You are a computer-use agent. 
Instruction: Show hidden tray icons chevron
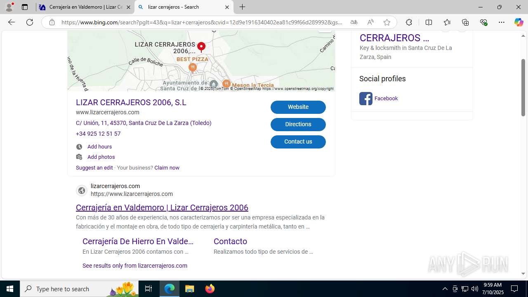pyautogui.click(x=445, y=289)
